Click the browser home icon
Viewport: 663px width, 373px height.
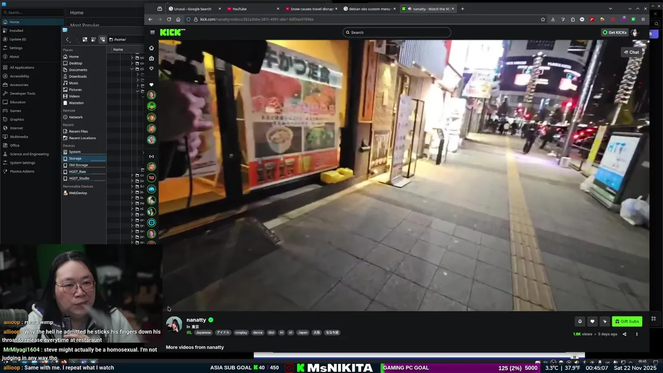coord(178,19)
